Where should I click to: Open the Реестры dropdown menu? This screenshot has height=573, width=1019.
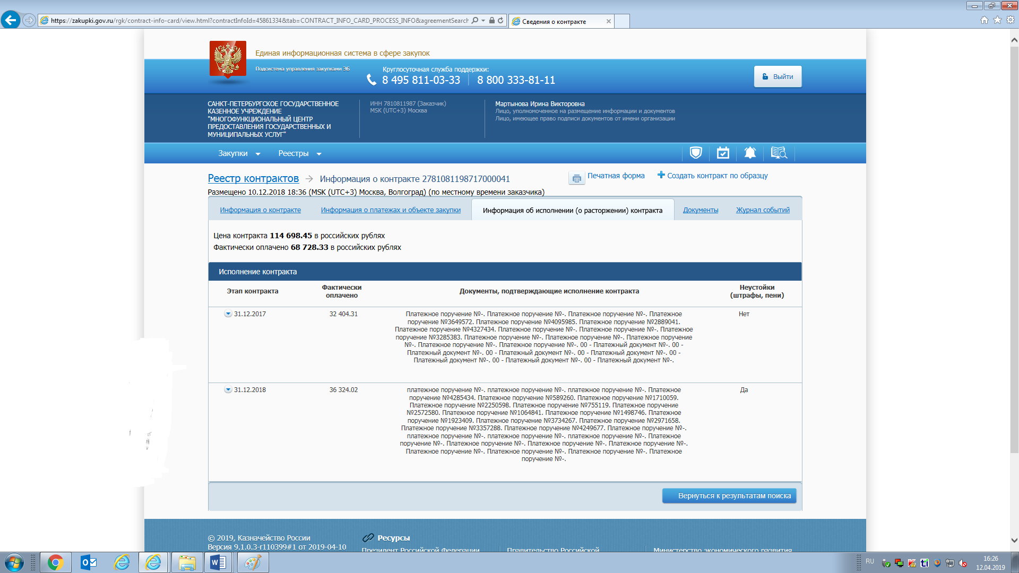point(299,153)
